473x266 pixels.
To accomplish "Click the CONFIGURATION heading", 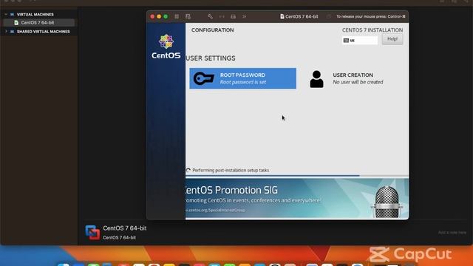I will click(x=212, y=30).
